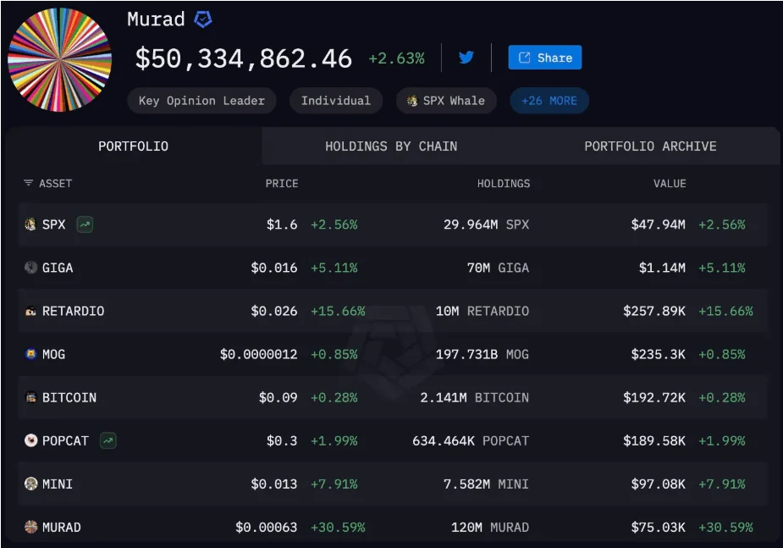Click GIGA holdings 70M GIGA

coord(499,268)
